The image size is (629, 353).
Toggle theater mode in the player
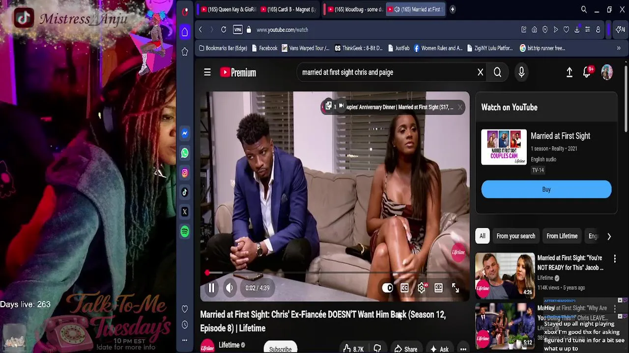(438, 288)
